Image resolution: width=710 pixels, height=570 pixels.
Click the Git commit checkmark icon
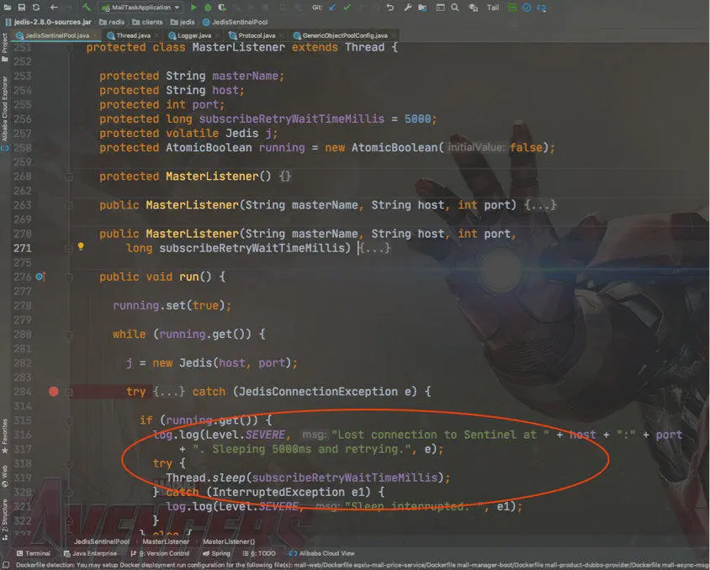[347, 8]
